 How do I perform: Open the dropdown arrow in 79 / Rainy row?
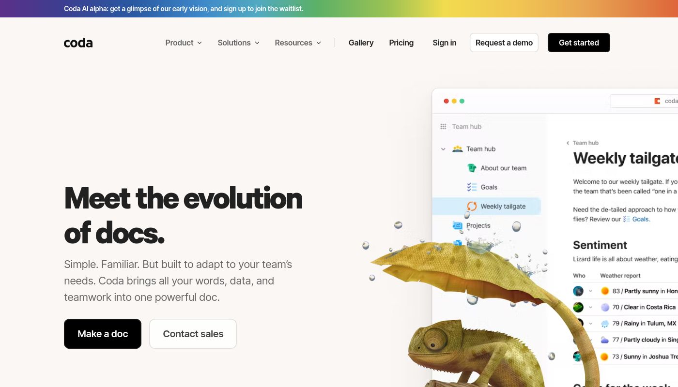pyautogui.click(x=590, y=324)
